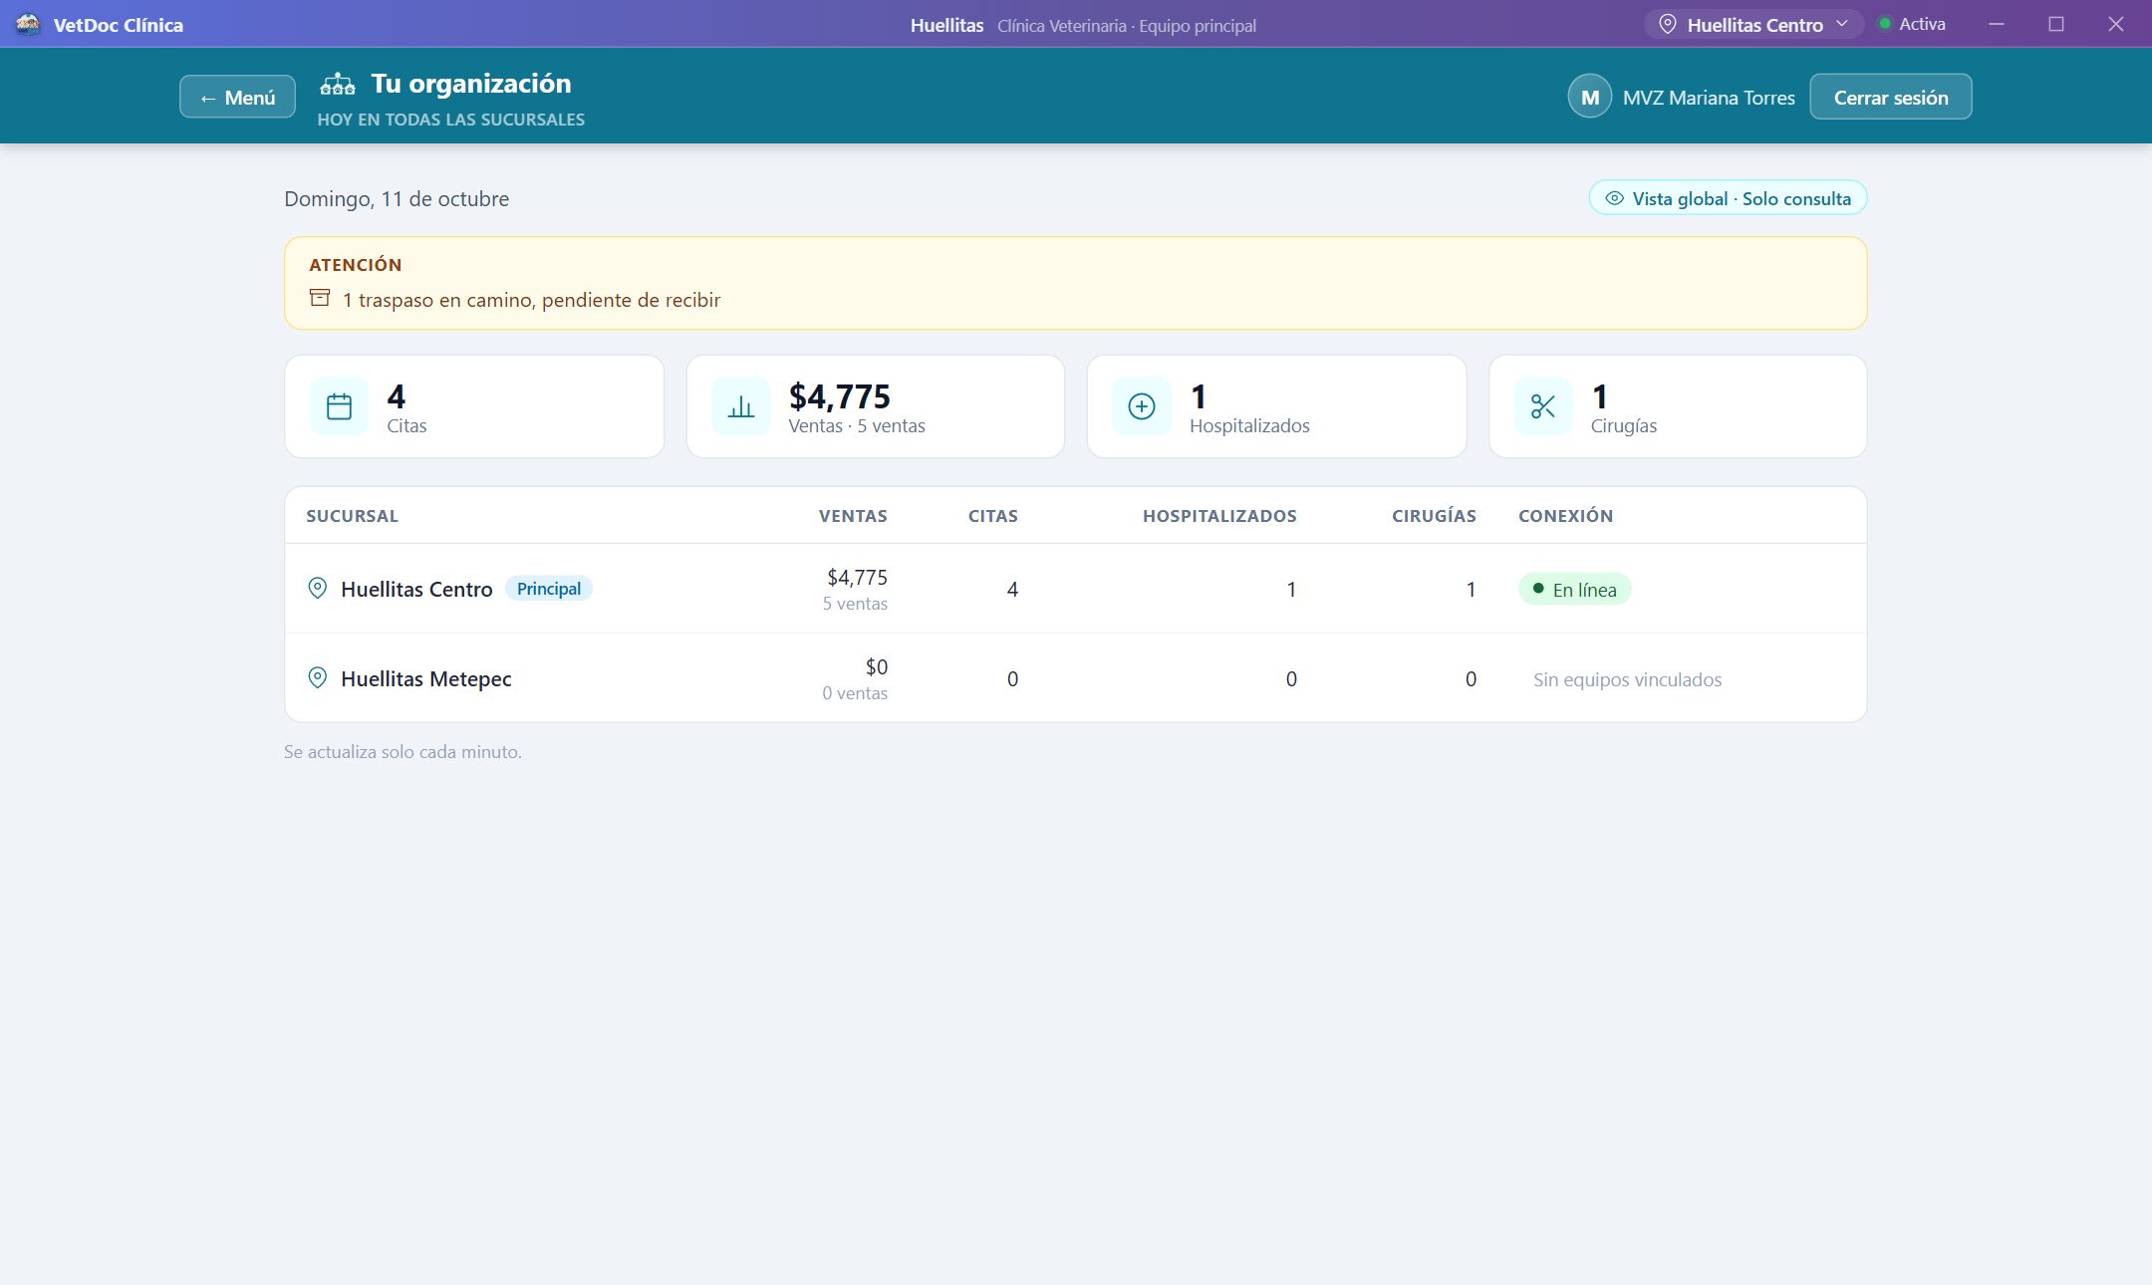Select the Huellitas Centro branch name
Image resolution: width=2152 pixels, height=1285 pixels.
pyautogui.click(x=416, y=589)
